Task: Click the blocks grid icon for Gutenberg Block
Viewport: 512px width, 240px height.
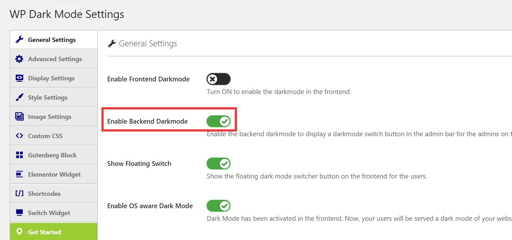Action: click(x=19, y=155)
